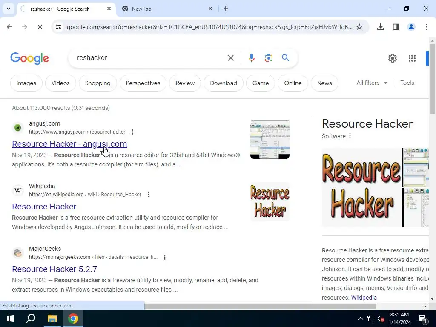Close the New Tab tab
This screenshot has height=327, width=436.
click(210, 9)
